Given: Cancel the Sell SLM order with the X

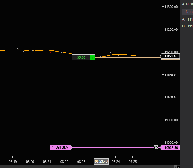Looking at the screenshot, I should (x=156, y=148).
